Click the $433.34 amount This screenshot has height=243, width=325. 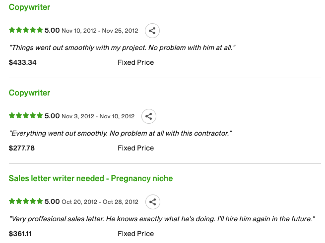tap(23, 63)
